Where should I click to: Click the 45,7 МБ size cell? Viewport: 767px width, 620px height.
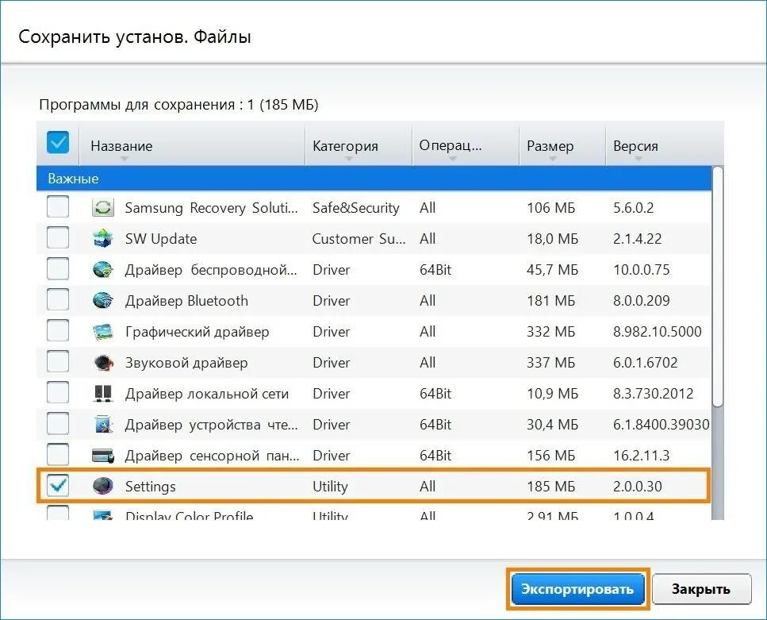[x=552, y=269]
